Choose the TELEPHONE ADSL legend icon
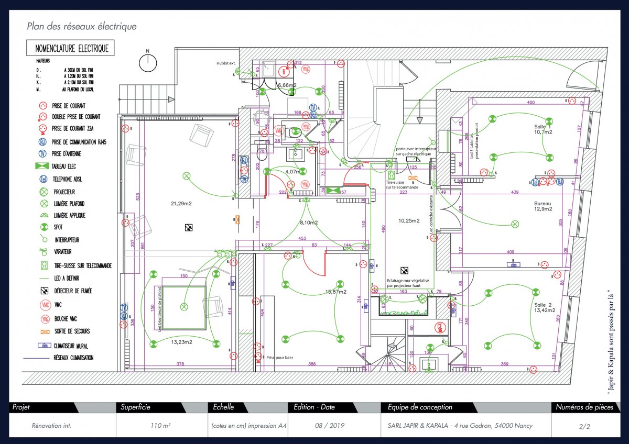Image resolution: width=629 pixels, height=444 pixels. [x=42, y=179]
